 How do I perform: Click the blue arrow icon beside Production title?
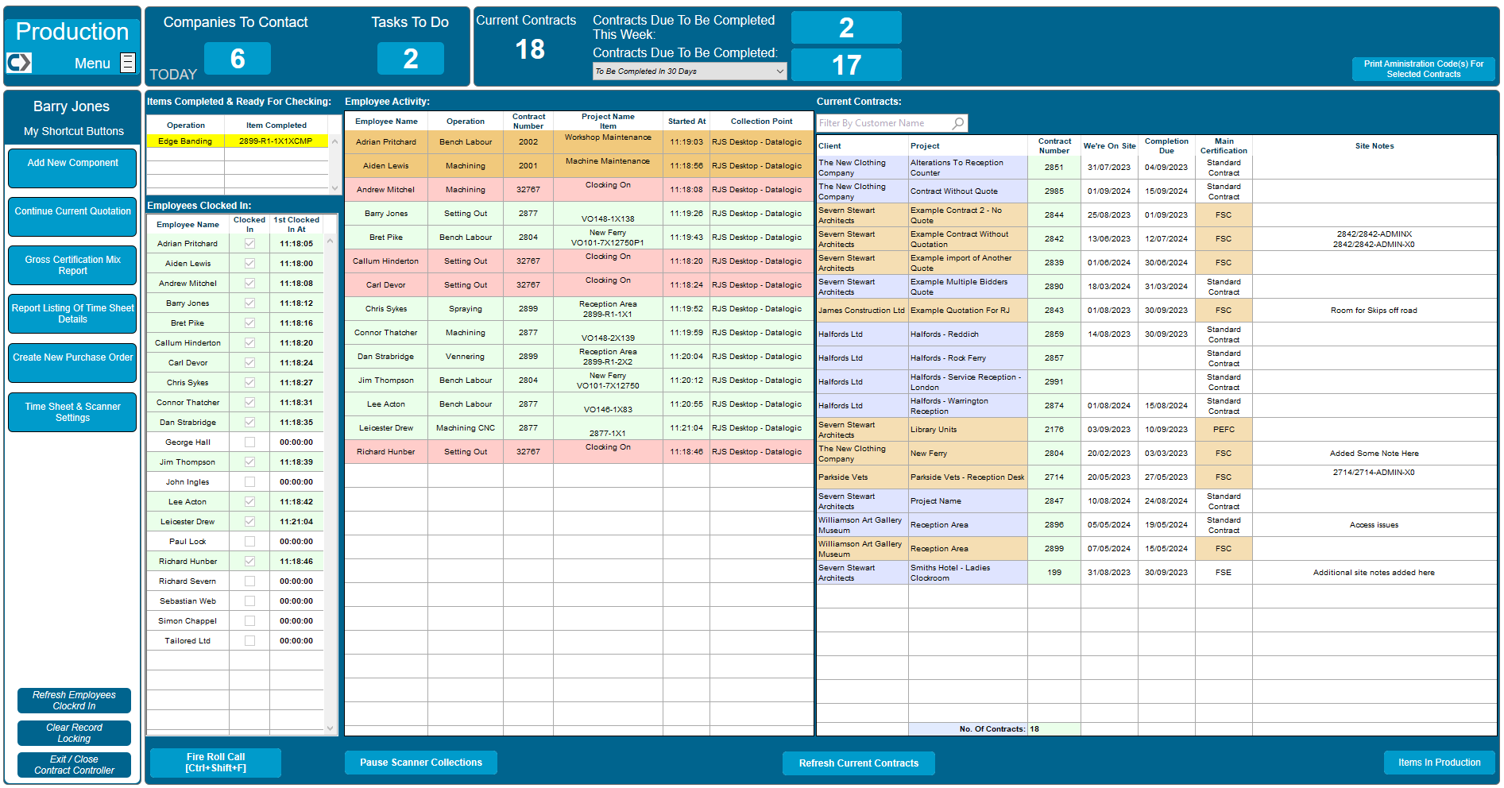click(x=17, y=63)
